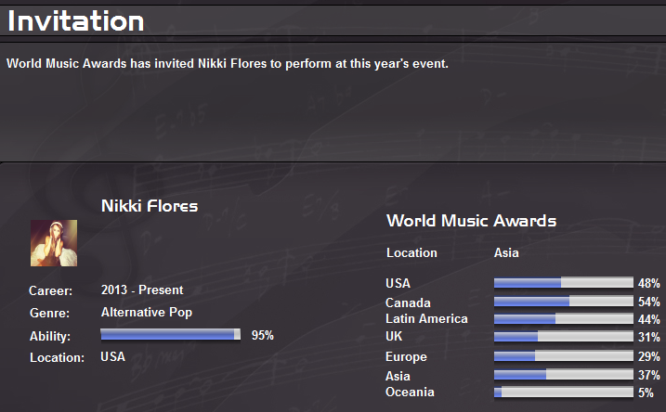Click the Invitation title header
Screen dimensions: 666x412
click(x=76, y=20)
